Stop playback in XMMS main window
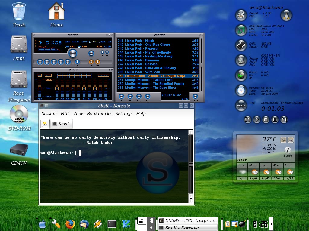This screenshot has height=231, width=309. tap(61, 62)
